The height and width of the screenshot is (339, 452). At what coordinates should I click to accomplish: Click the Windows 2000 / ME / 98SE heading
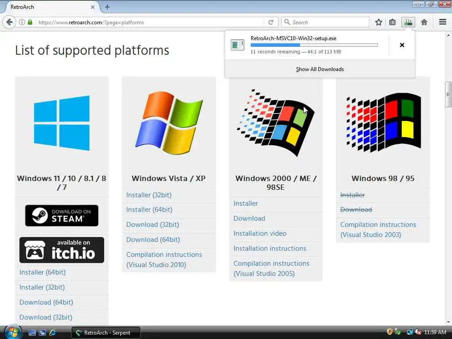(276, 183)
